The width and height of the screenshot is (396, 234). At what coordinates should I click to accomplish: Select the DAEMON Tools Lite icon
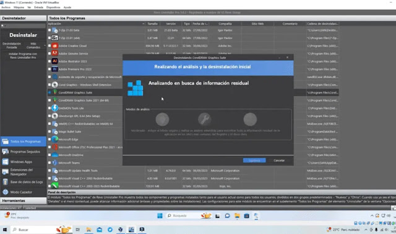click(x=55, y=108)
